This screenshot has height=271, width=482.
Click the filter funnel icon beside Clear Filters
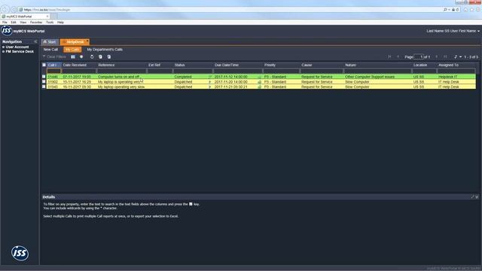point(44,56)
